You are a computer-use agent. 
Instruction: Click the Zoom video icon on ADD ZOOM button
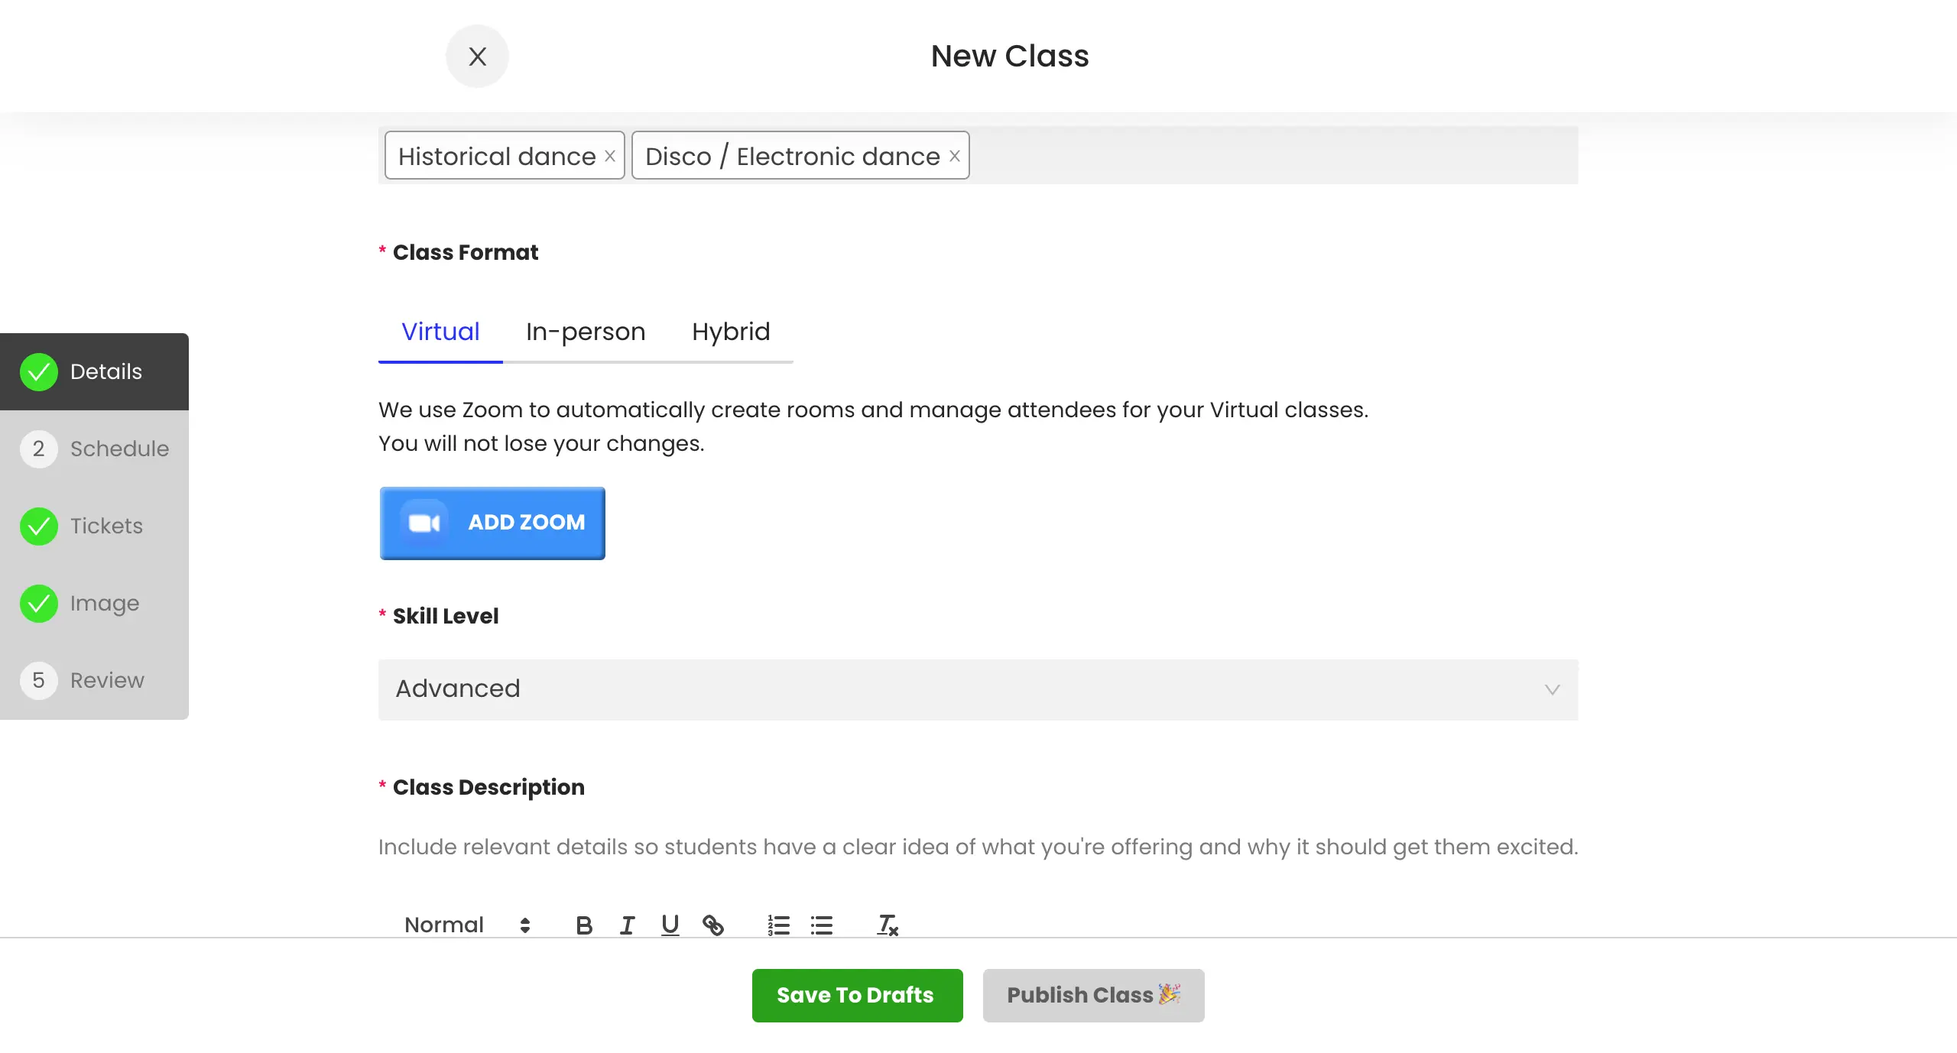point(424,523)
